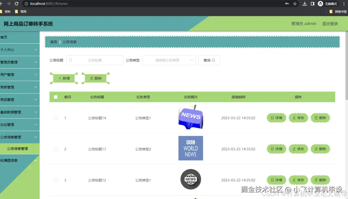Expand the 用户管理 sidebar menu
The height and width of the screenshot is (199, 348).
click(20, 75)
